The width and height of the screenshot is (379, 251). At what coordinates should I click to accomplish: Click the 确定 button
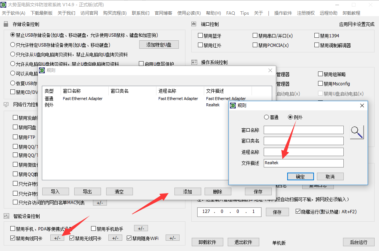click(x=300, y=177)
